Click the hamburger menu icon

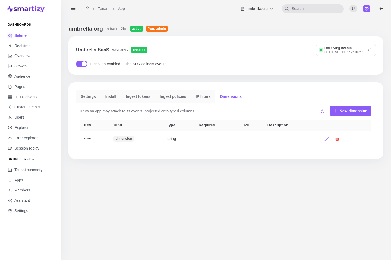[73, 8]
